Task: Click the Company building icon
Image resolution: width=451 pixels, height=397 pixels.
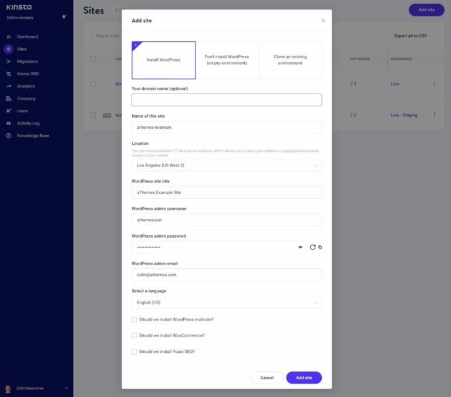Action: [x=9, y=99]
